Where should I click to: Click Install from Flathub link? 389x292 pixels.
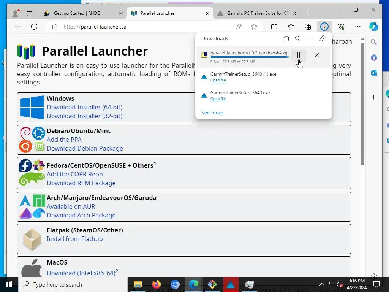[75, 239]
